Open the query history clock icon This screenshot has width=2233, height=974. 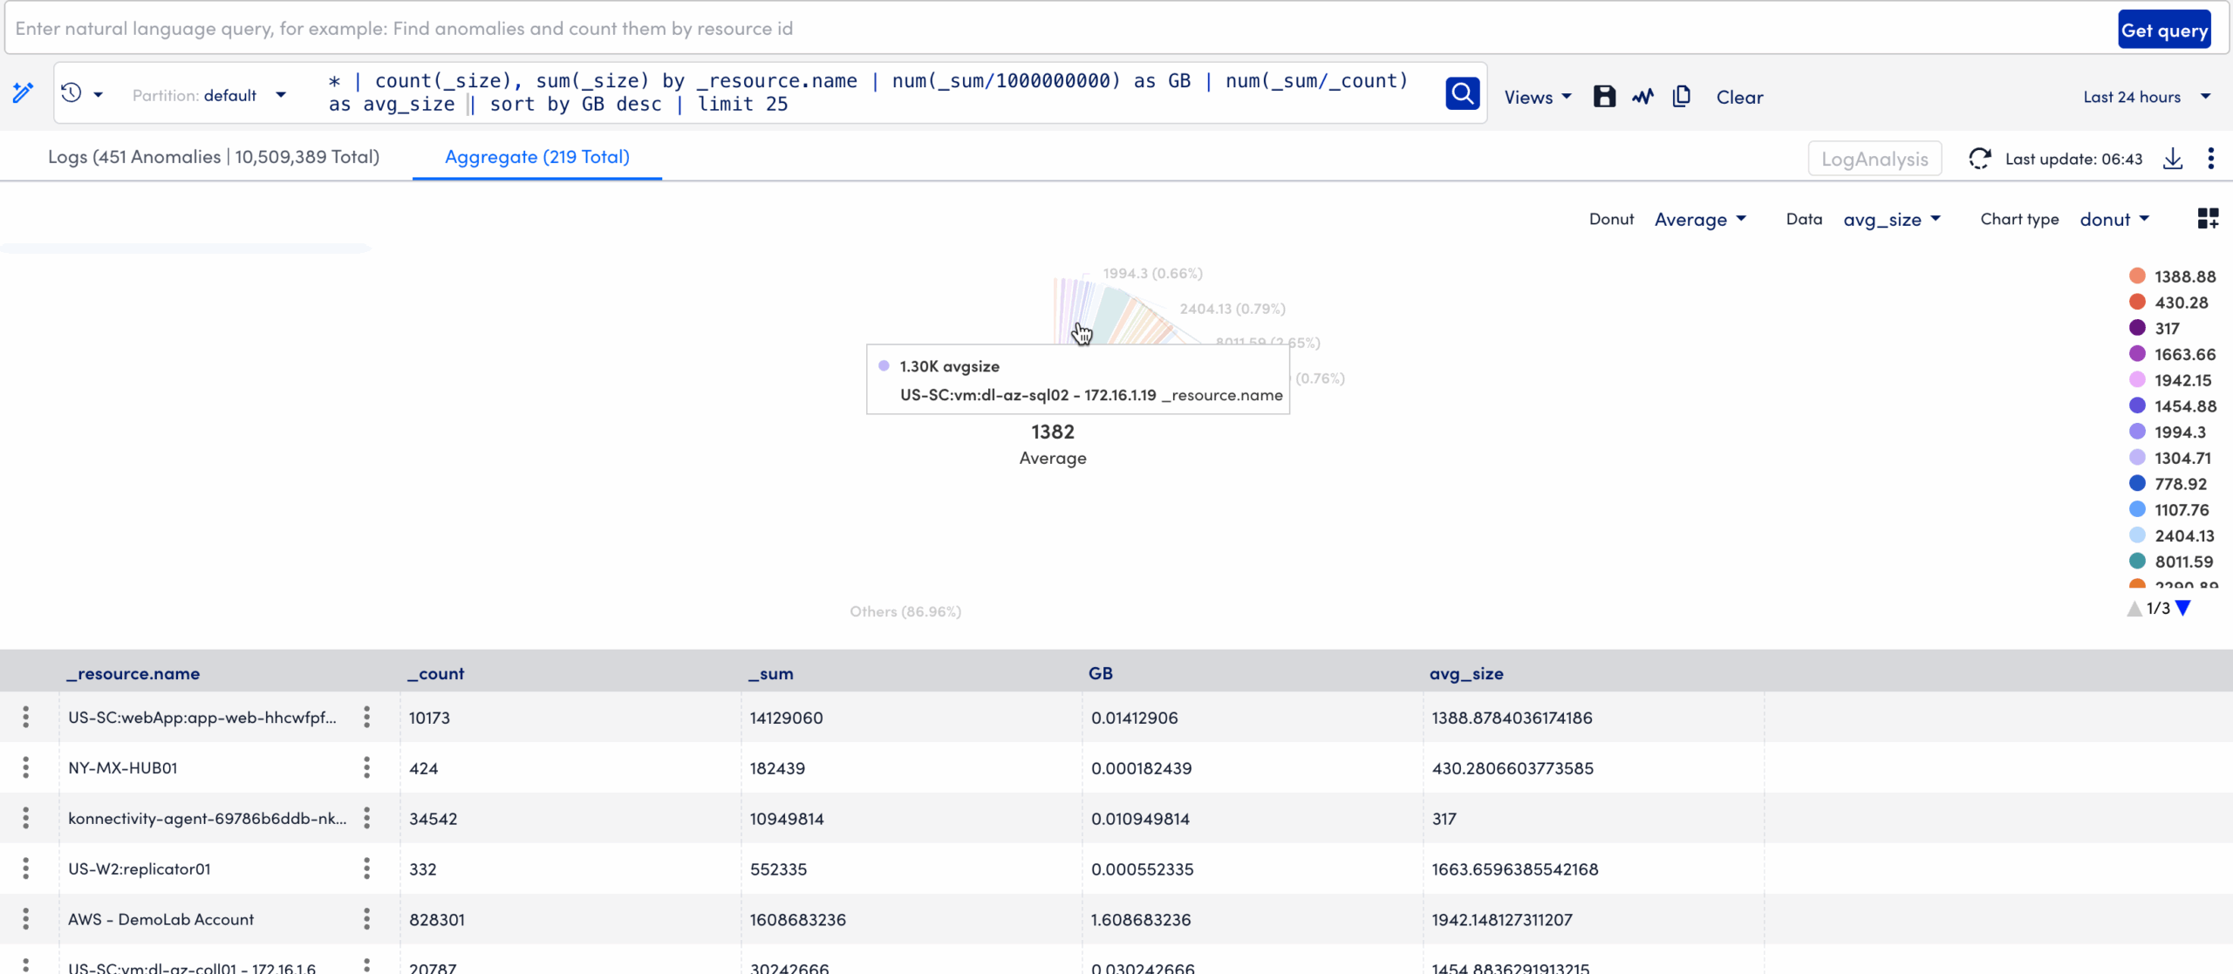coord(71,92)
